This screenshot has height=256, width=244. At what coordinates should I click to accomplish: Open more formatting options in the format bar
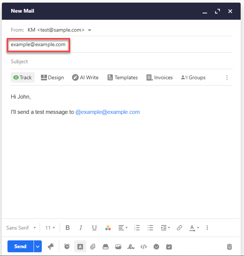point(207,228)
